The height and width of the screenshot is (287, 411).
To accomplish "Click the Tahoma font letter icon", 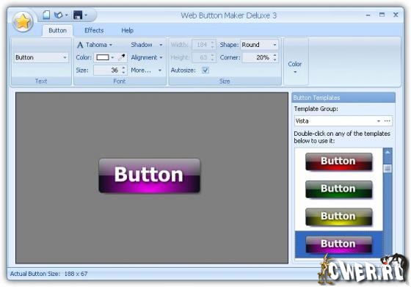I will pyautogui.click(x=80, y=45).
